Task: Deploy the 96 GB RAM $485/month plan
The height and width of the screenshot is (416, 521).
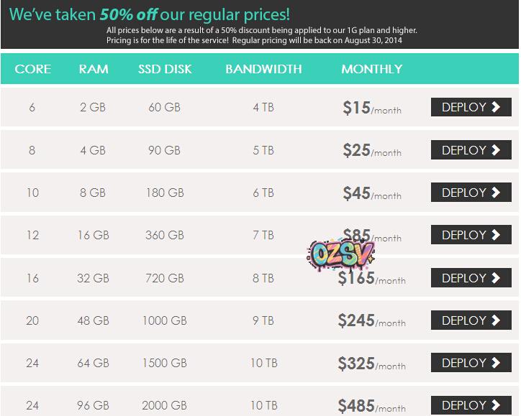Action: (x=471, y=405)
